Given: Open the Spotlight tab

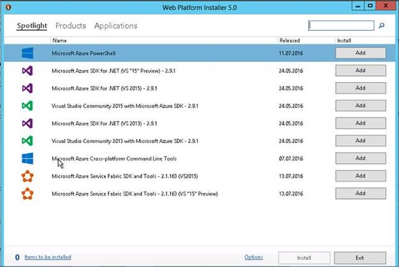Looking at the screenshot, I should pyautogui.click(x=32, y=26).
